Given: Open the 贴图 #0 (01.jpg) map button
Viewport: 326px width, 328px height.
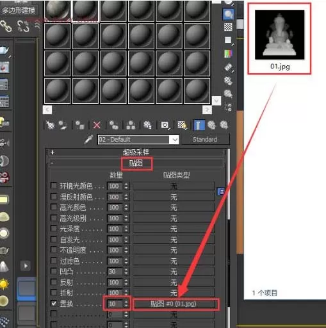Looking at the screenshot, I should pyautogui.click(x=174, y=304).
